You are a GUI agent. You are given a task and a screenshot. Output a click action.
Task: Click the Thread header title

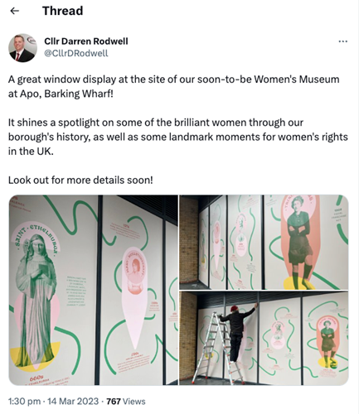click(x=63, y=11)
